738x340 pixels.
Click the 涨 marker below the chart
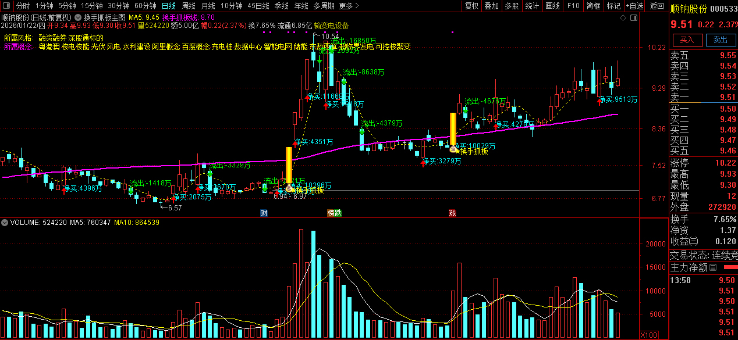tap(452, 213)
